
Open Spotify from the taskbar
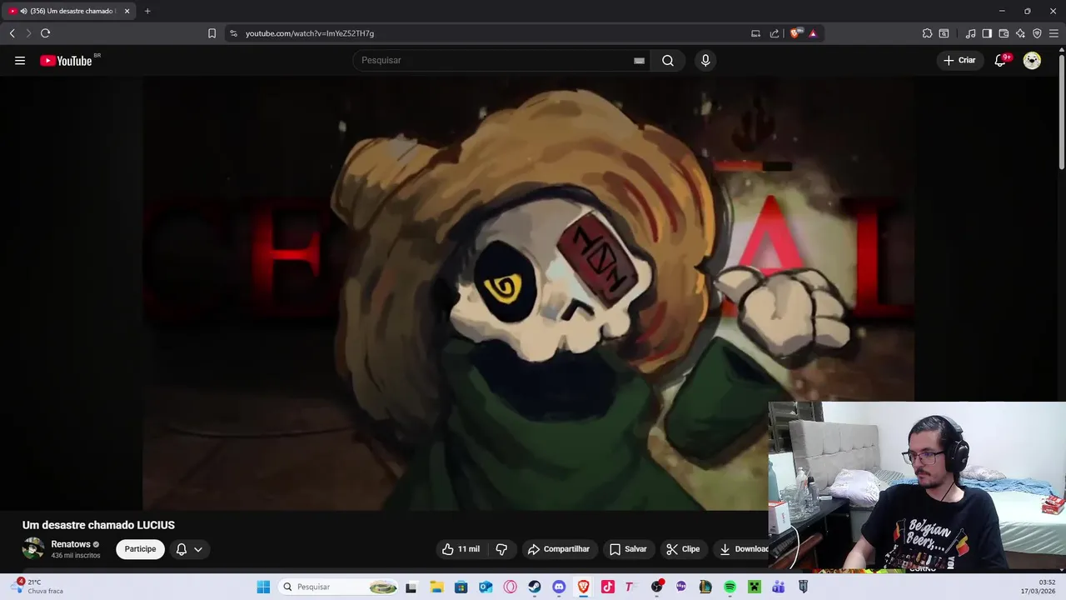point(730,587)
